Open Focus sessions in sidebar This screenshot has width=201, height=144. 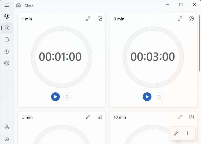point(7,16)
